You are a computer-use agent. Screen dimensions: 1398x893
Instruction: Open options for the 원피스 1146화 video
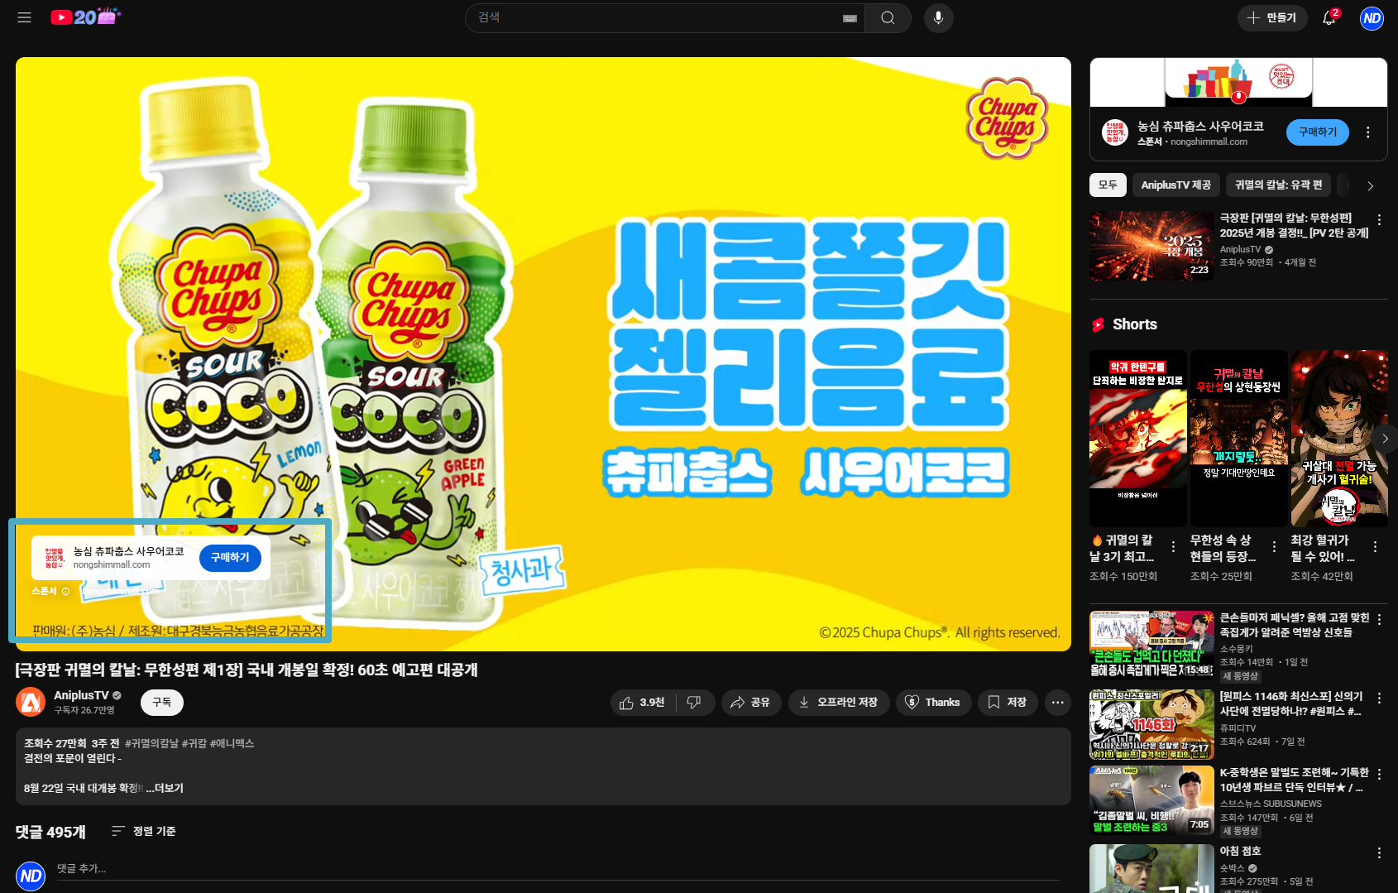tap(1379, 699)
